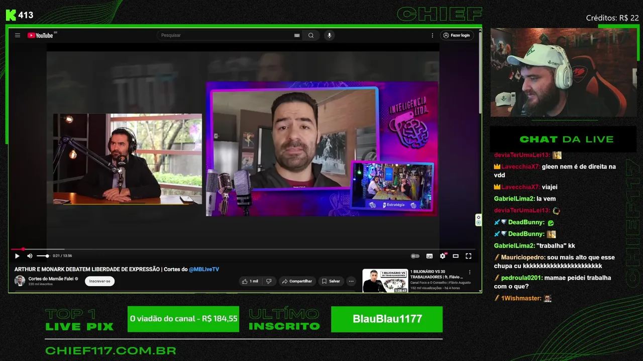The height and width of the screenshot is (361, 643).
Task: Open options menu of the suggested video
Action: [470, 272]
